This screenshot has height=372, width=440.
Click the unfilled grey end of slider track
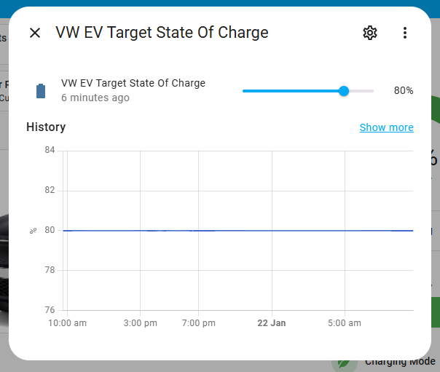click(x=362, y=91)
